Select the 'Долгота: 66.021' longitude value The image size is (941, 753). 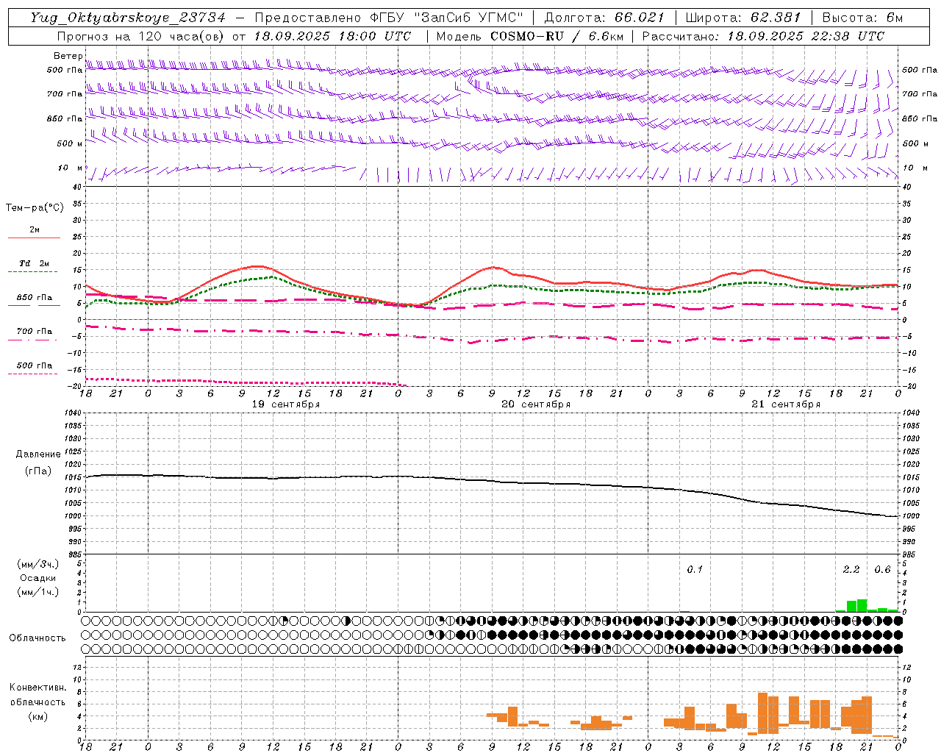coord(604,18)
